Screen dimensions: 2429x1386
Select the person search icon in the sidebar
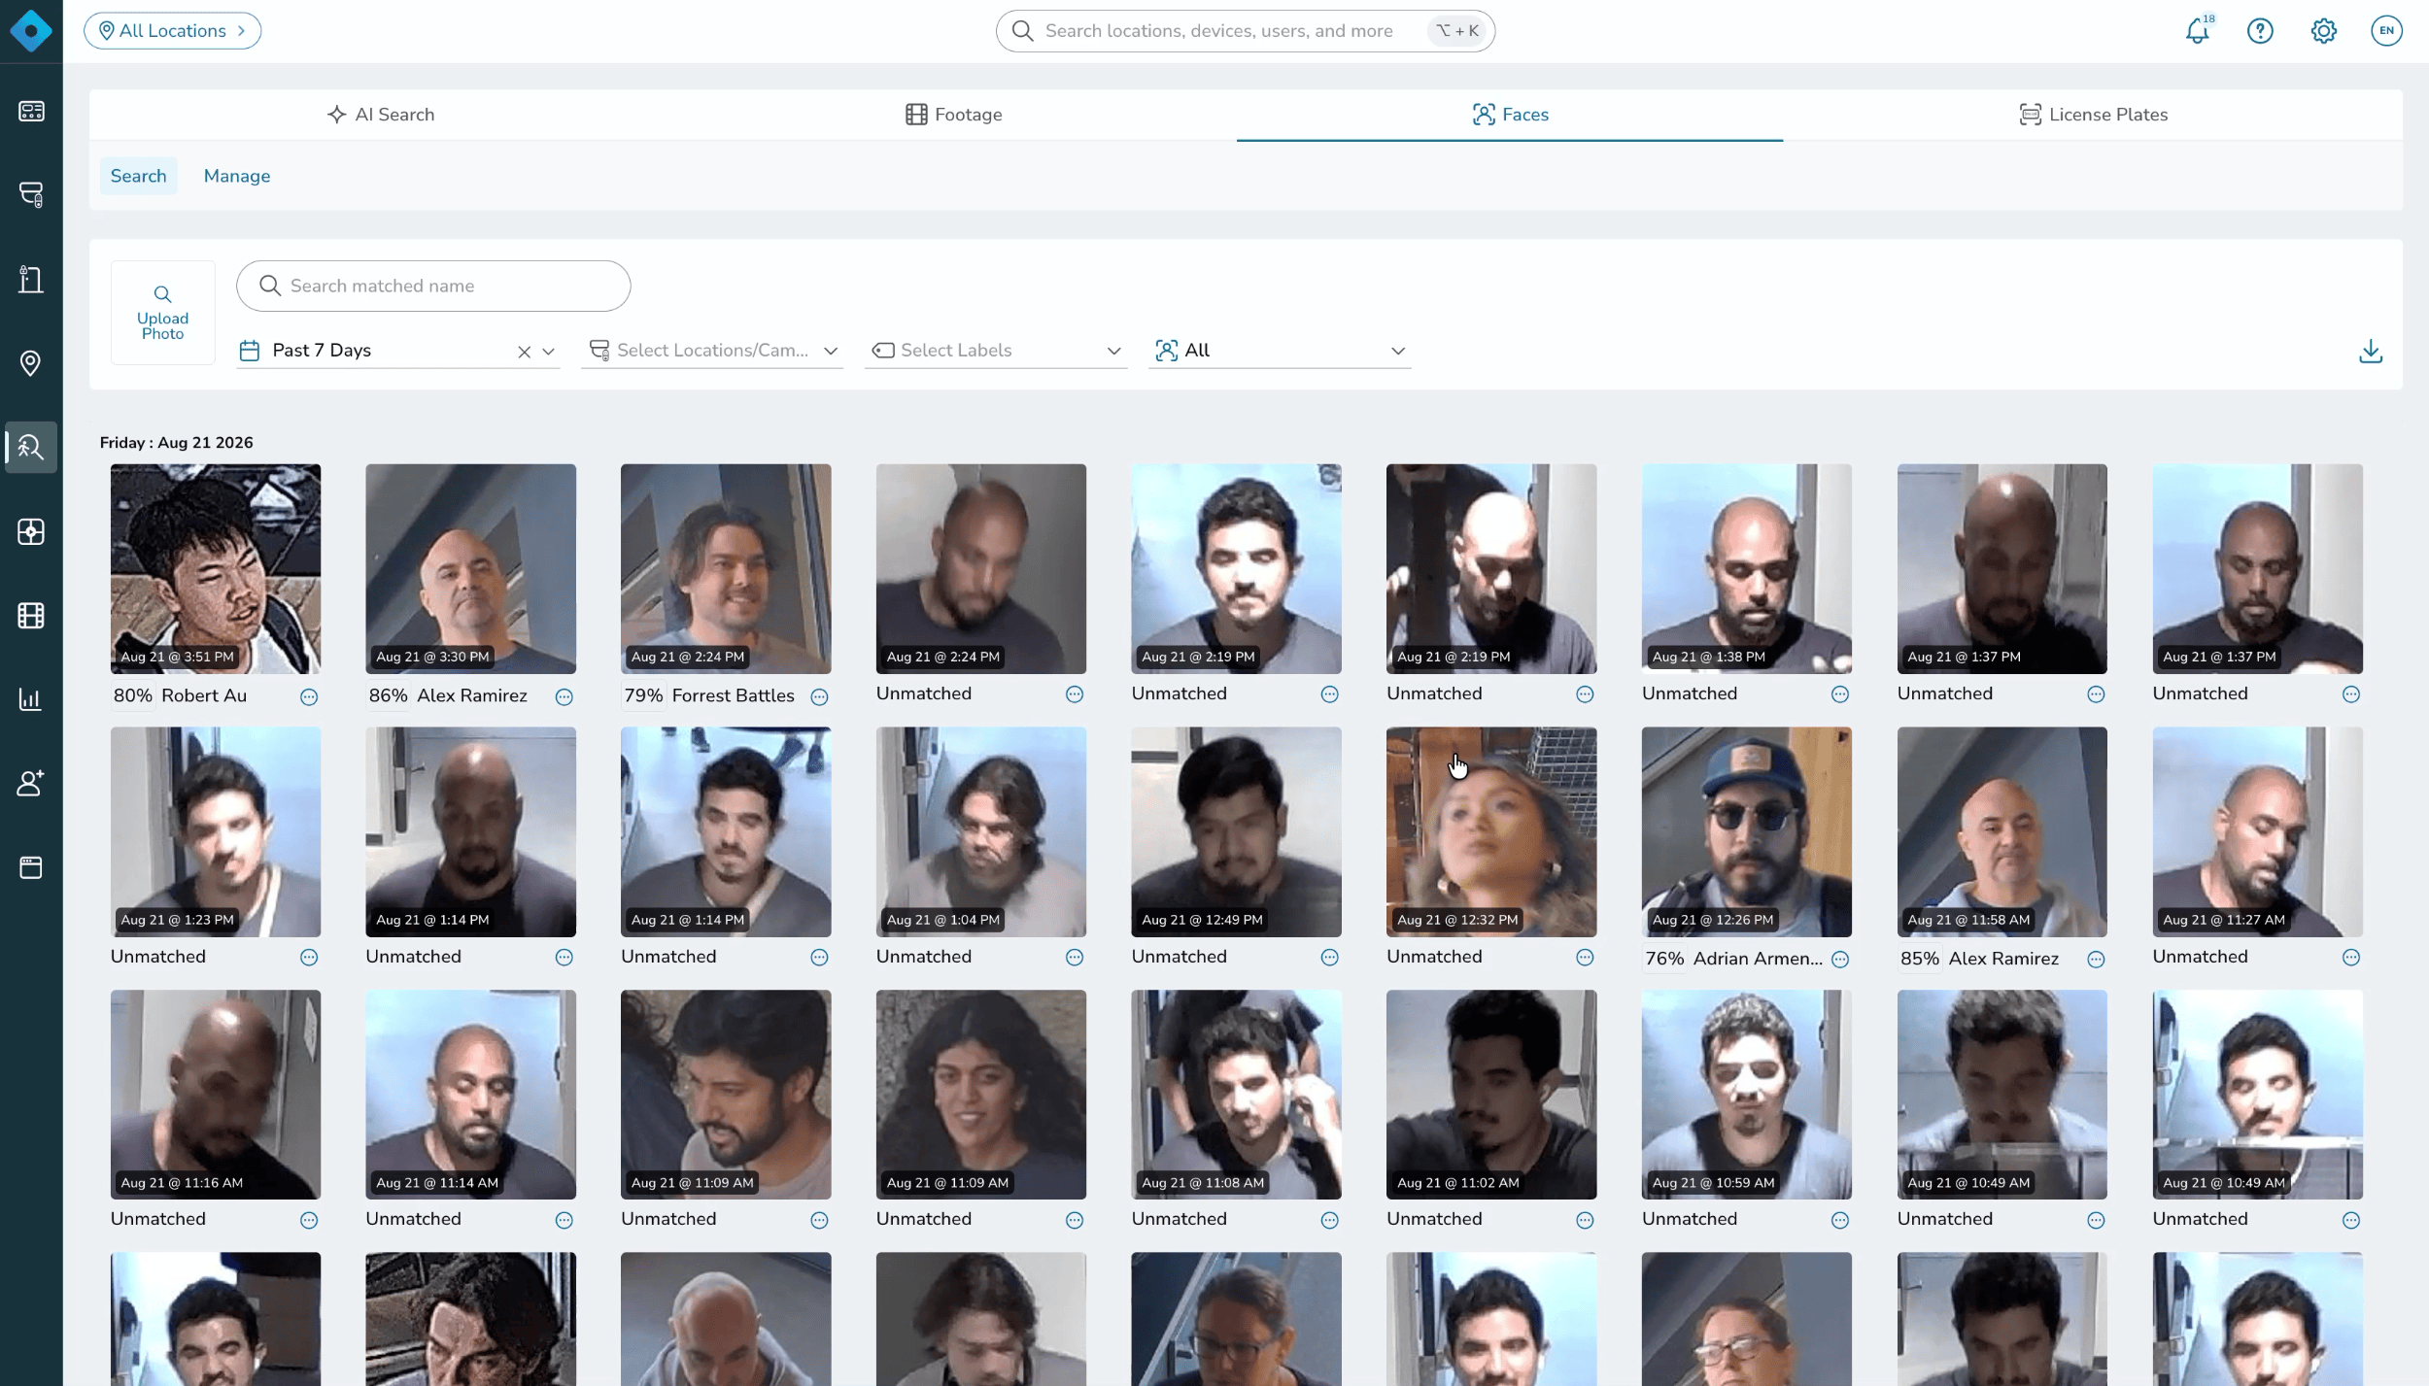[x=31, y=447]
